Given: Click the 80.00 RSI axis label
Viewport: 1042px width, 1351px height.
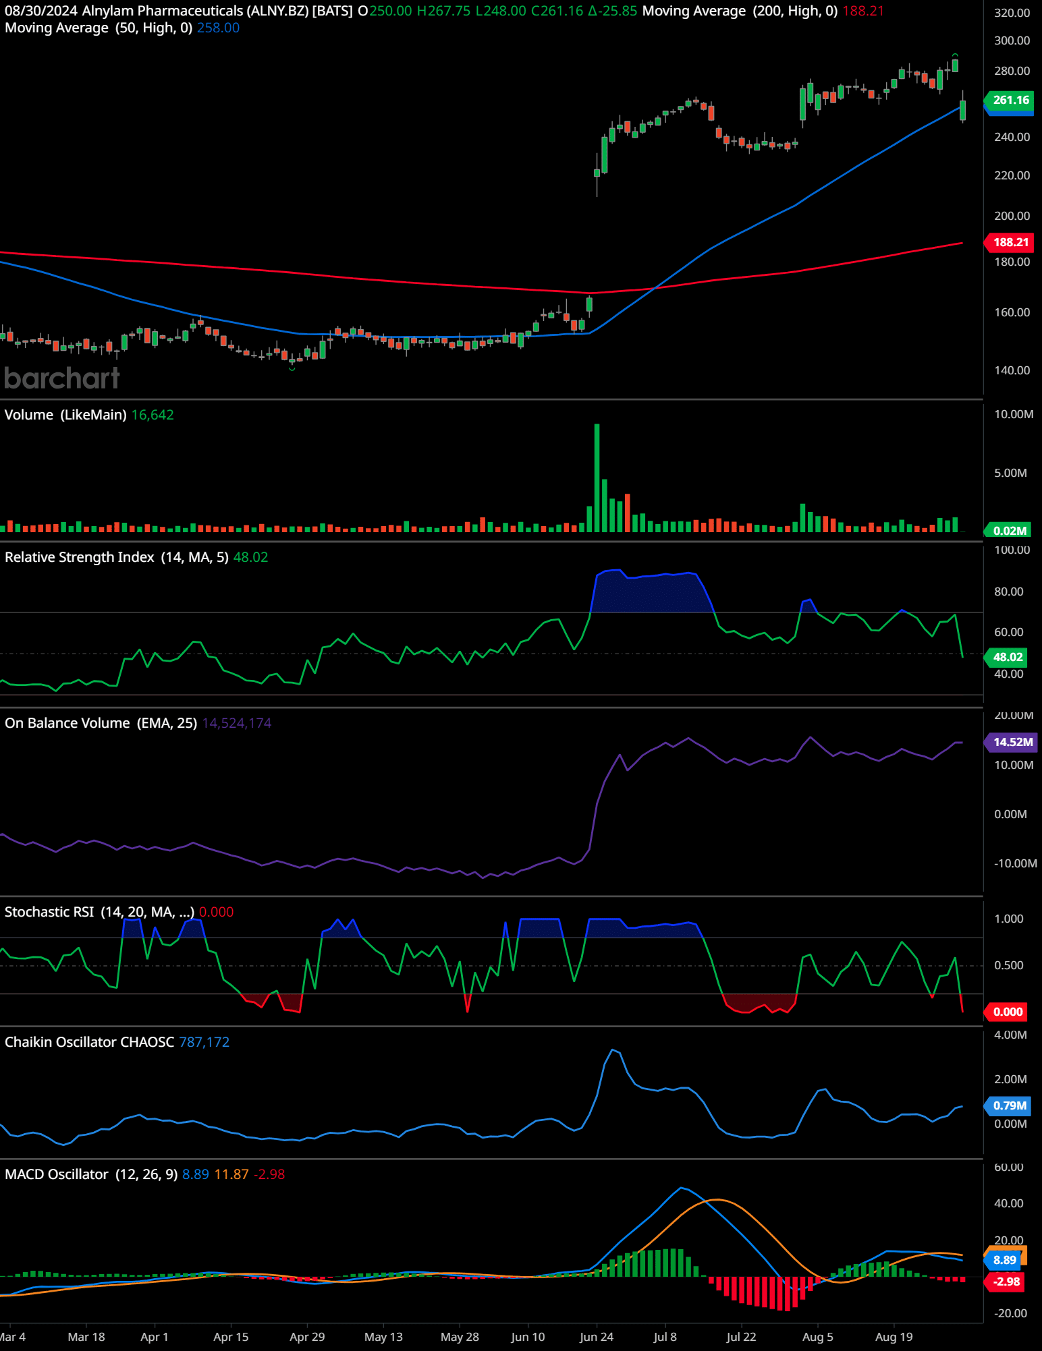Looking at the screenshot, I should point(1008,592).
